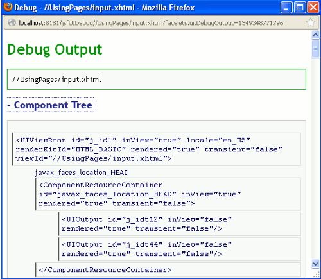Select the UIOutput j_idt12 node
This screenshot has height=279, width=321.
[180, 224]
